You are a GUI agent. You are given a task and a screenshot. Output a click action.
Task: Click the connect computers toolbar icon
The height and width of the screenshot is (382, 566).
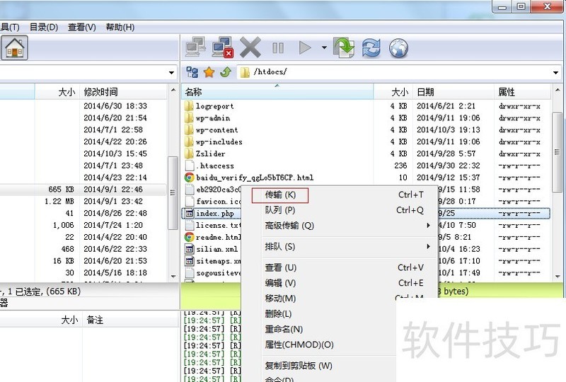[196, 48]
